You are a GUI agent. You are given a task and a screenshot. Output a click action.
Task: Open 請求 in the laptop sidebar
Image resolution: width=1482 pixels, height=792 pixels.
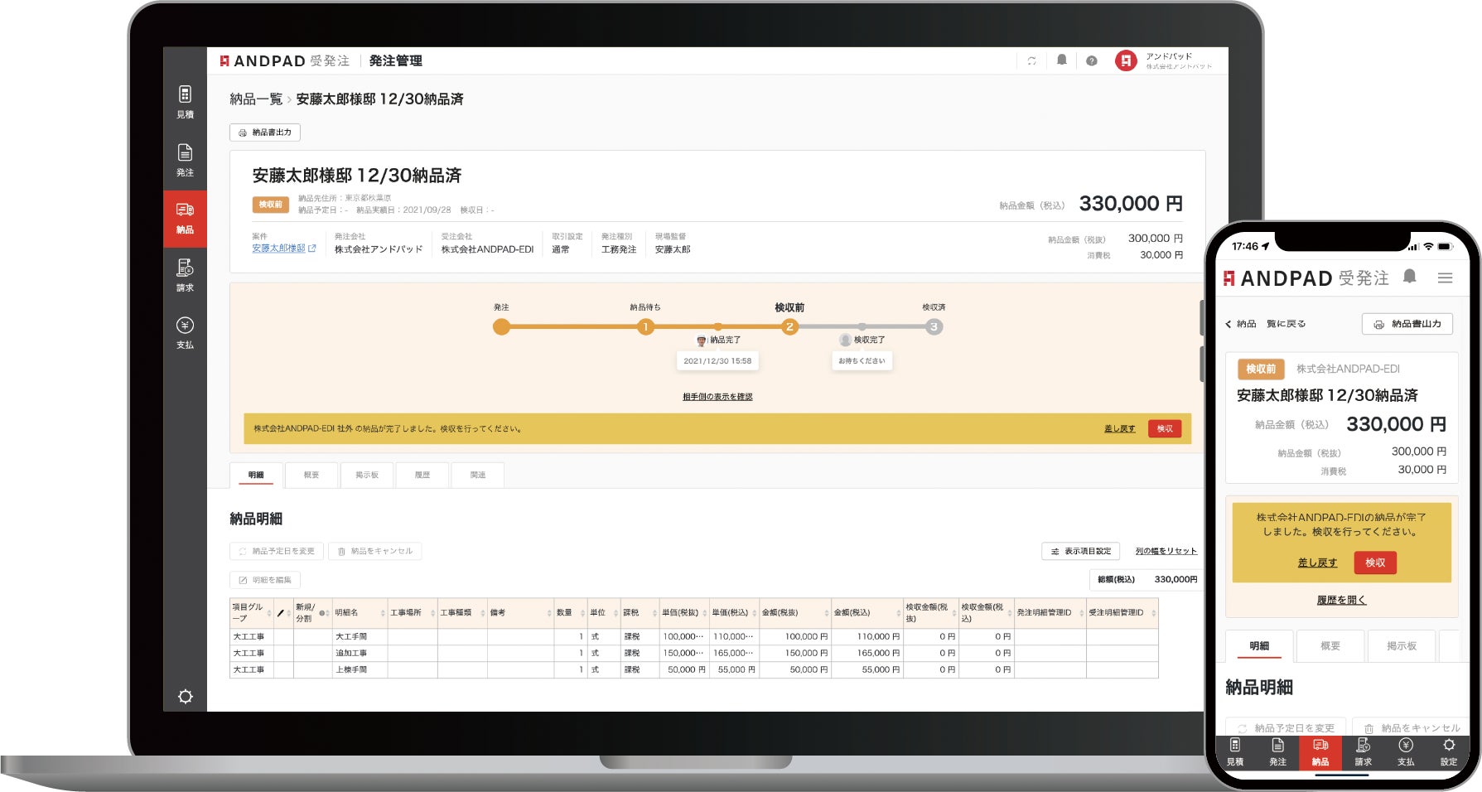pyautogui.click(x=185, y=275)
